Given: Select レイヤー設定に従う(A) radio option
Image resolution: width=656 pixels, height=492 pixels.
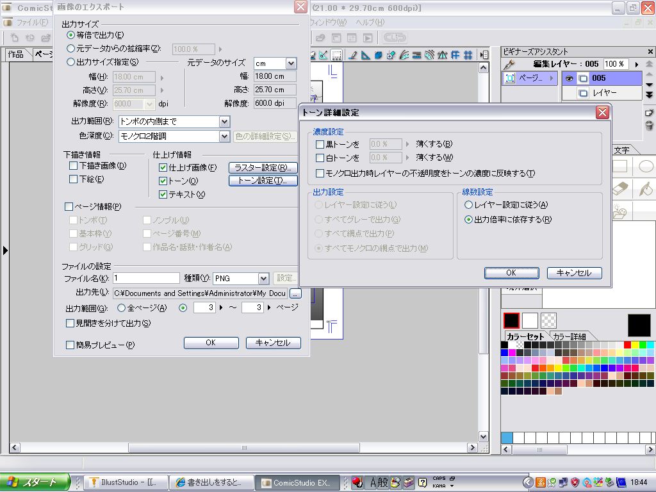Looking at the screenshot, I should (469, 205).
